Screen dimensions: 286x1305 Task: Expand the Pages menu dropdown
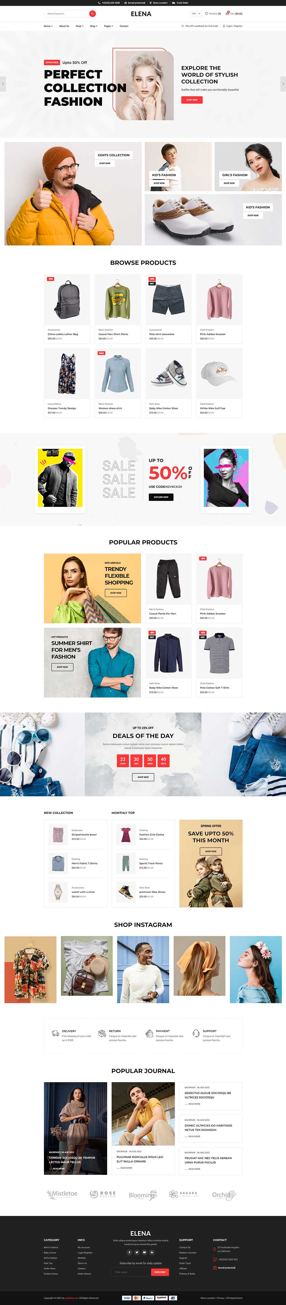[x=108, y=26]
